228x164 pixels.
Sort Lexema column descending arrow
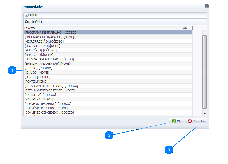[189, 28]
